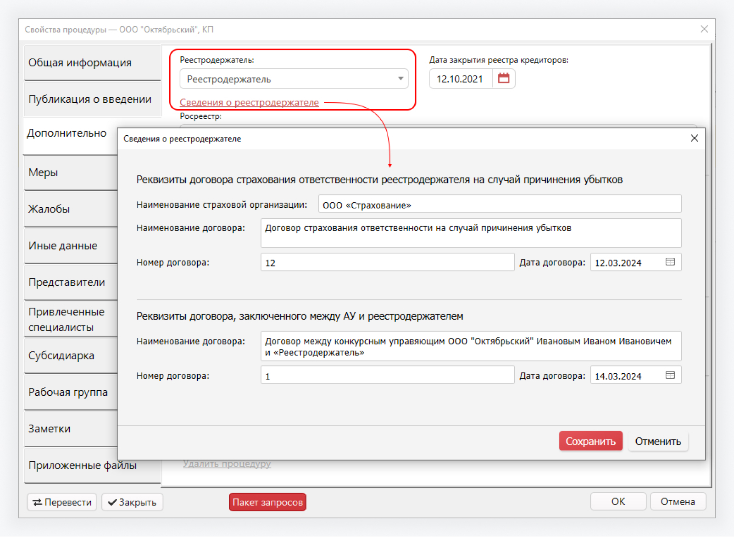Confirm with the OK button
The height and width of the screenshot is (537, 734).
coord(618,501)
